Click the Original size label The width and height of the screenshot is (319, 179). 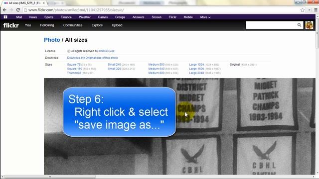coord(235,64)
